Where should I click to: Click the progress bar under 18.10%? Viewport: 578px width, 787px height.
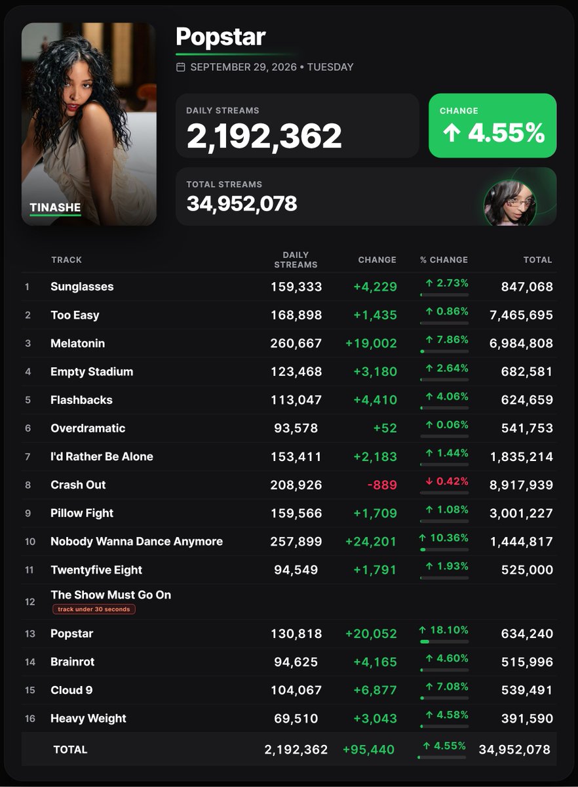tap(444, 641)
